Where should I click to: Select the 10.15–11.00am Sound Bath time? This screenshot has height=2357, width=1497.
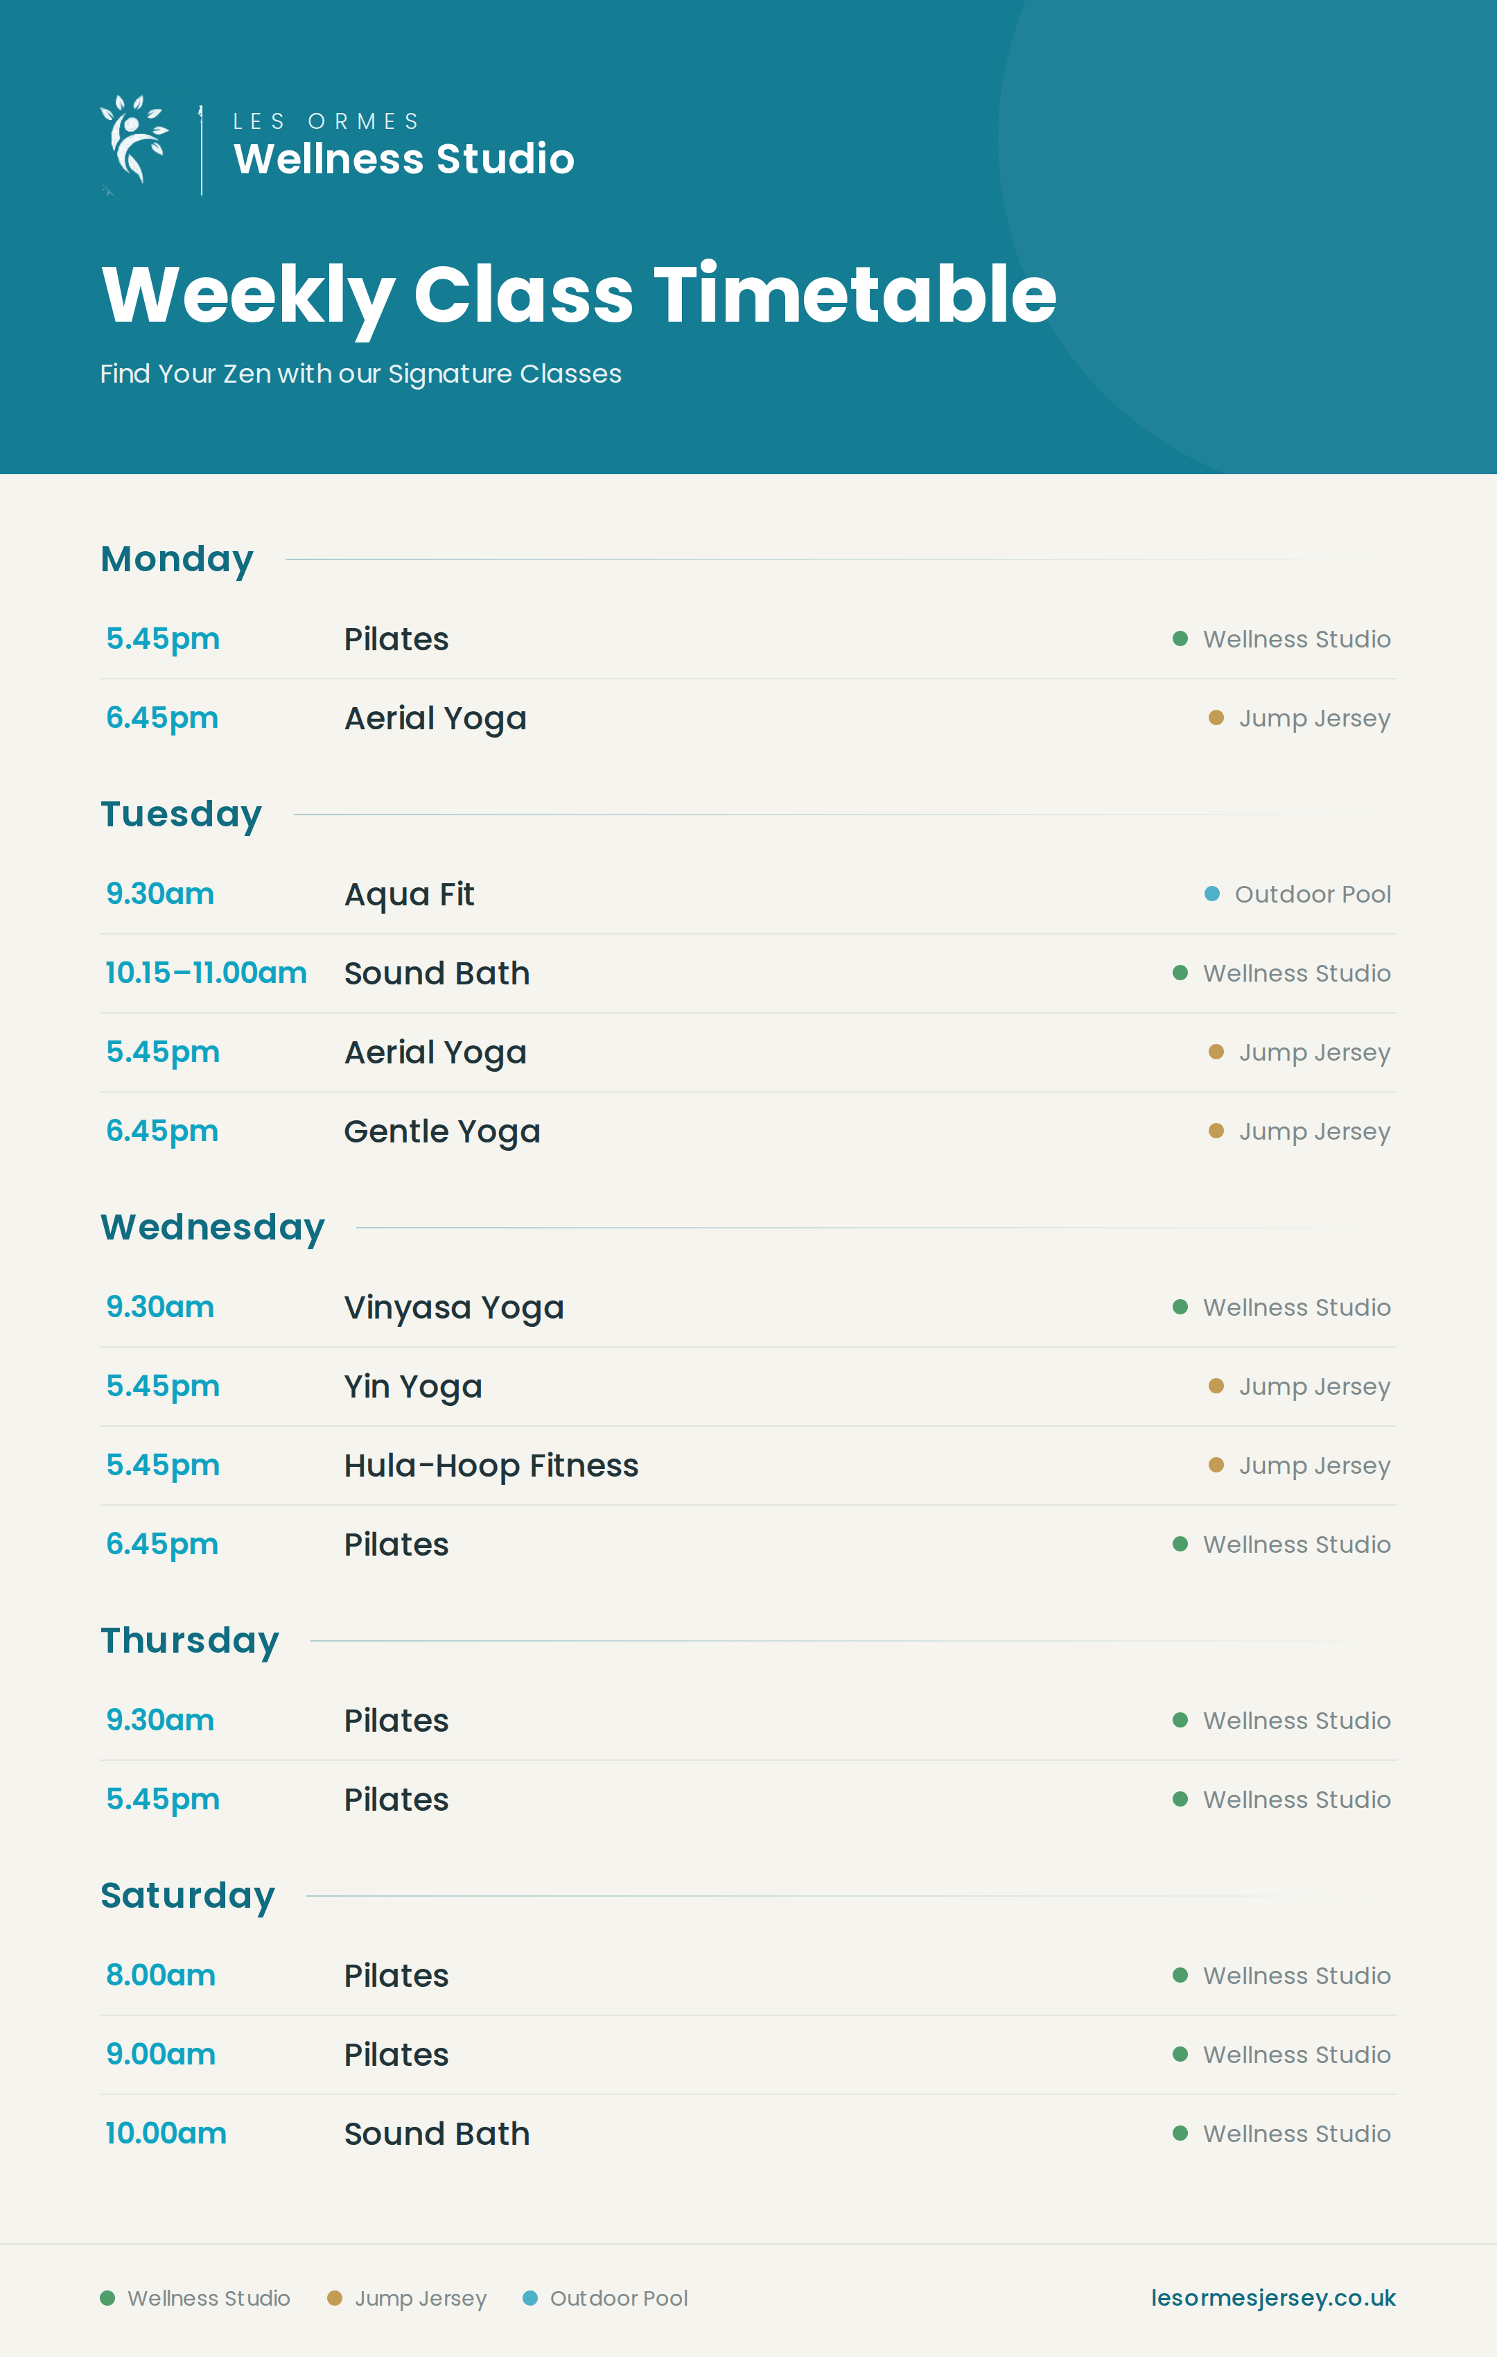pyautogui.click(x=205, y=973)
